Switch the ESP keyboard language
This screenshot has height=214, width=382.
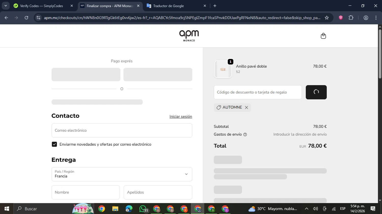coord(343,209)
